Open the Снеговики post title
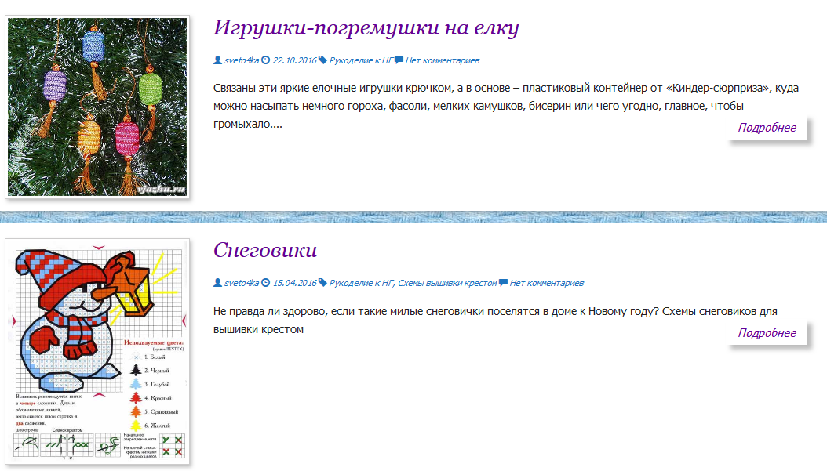Viewport: 827px width, 471px height. 265,250
